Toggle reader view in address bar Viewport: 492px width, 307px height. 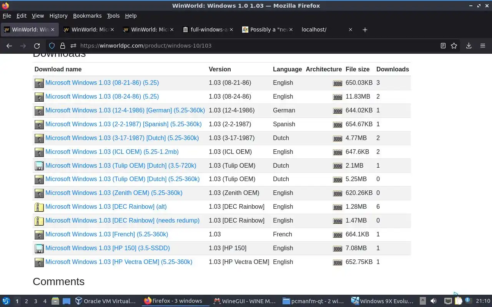click(x=443, y=46)
